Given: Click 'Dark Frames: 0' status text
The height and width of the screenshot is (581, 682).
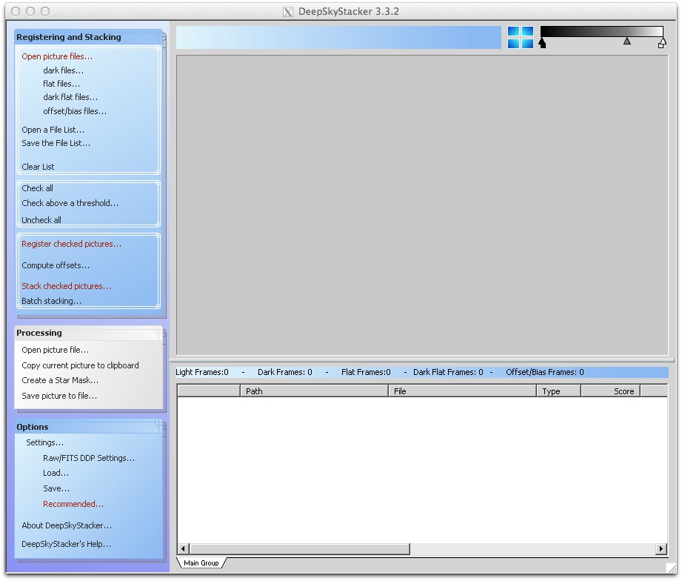Looking at the screenshot, I should click(285, 372).
